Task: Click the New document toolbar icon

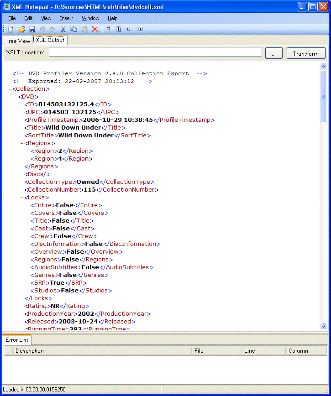Action: coord(11,29)
